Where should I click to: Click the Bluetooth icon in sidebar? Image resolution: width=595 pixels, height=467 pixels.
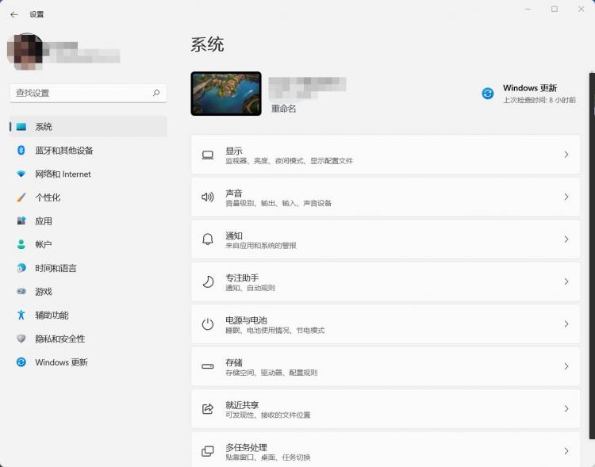coord(21,150)
